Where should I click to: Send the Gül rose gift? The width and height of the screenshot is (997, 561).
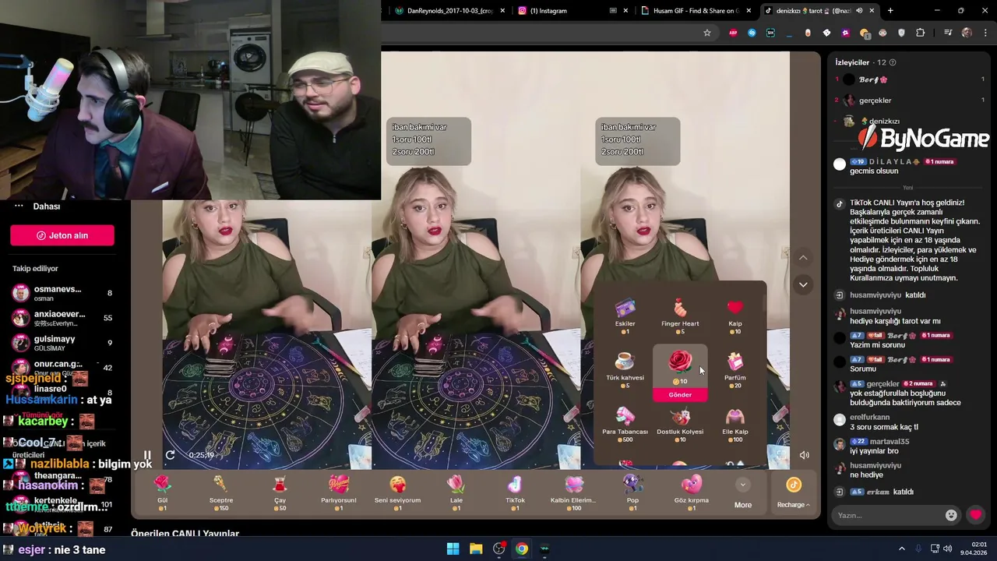click(x=163, y=492)
